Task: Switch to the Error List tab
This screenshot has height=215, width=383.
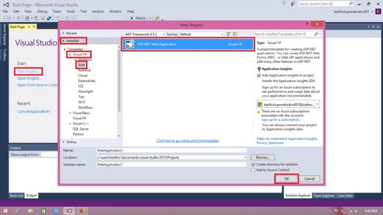Action: pyautogui.click(x=16, y=196)
